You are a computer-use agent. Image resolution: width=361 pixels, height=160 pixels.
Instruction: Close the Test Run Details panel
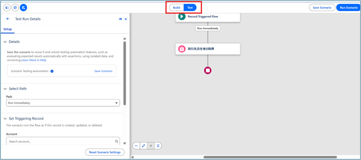(x=126, y=19)
